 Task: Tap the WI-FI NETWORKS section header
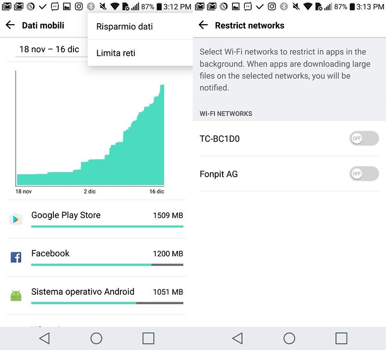pyautogui.click(x=226, y=114)
